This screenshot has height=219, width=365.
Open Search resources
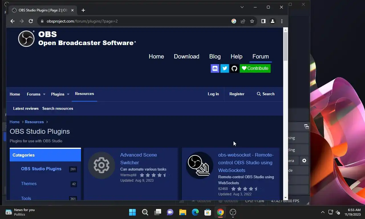[58, 108]
